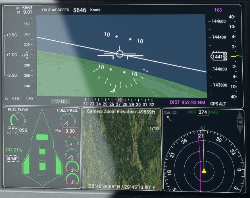Click the map zoom-out down arrow below 1/10
The image size is (250, 198).
click(154, 135)
